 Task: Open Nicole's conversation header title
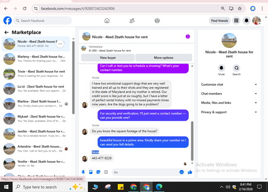120,37
